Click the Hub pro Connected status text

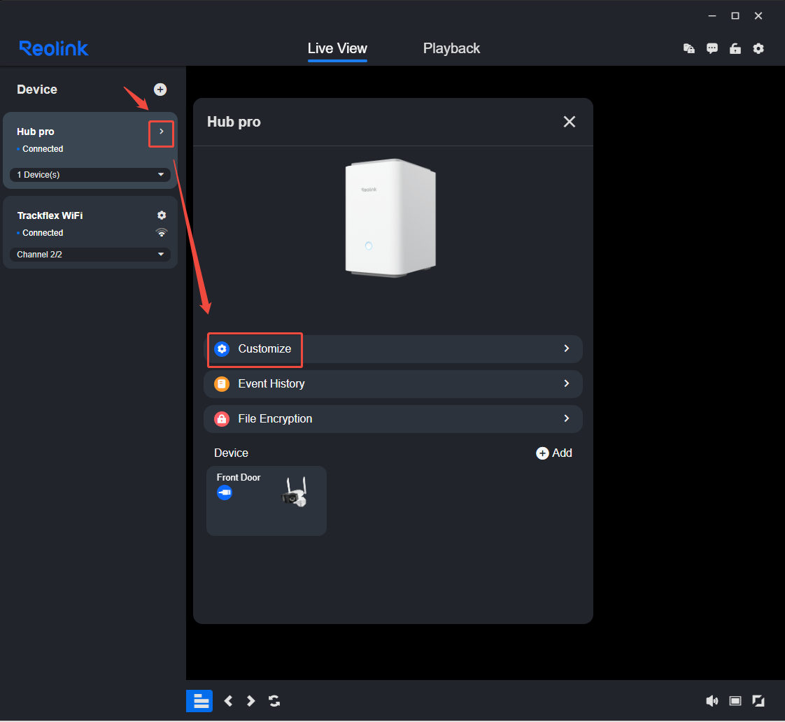click(43, 149)
